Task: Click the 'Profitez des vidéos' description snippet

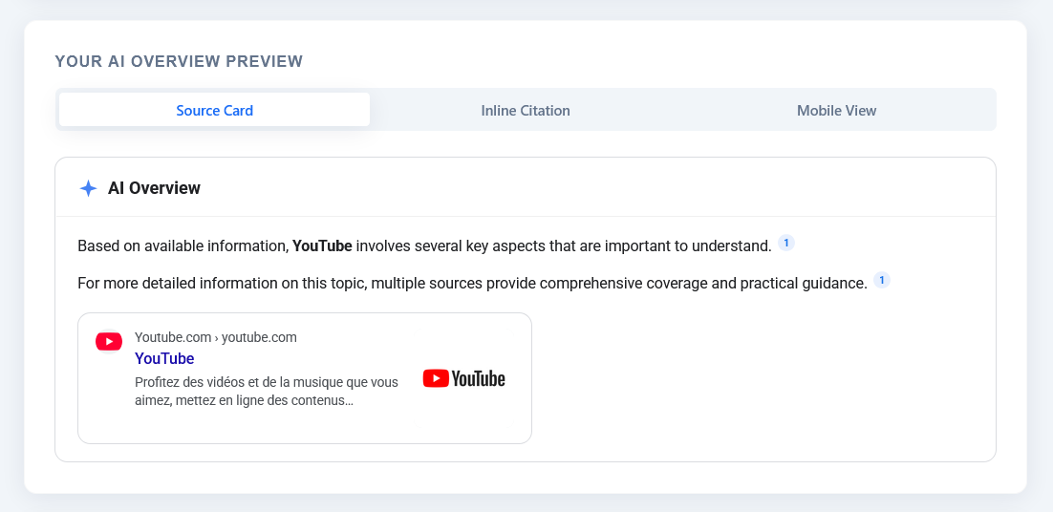Action: pyautogui.click(x=267, y=392)
